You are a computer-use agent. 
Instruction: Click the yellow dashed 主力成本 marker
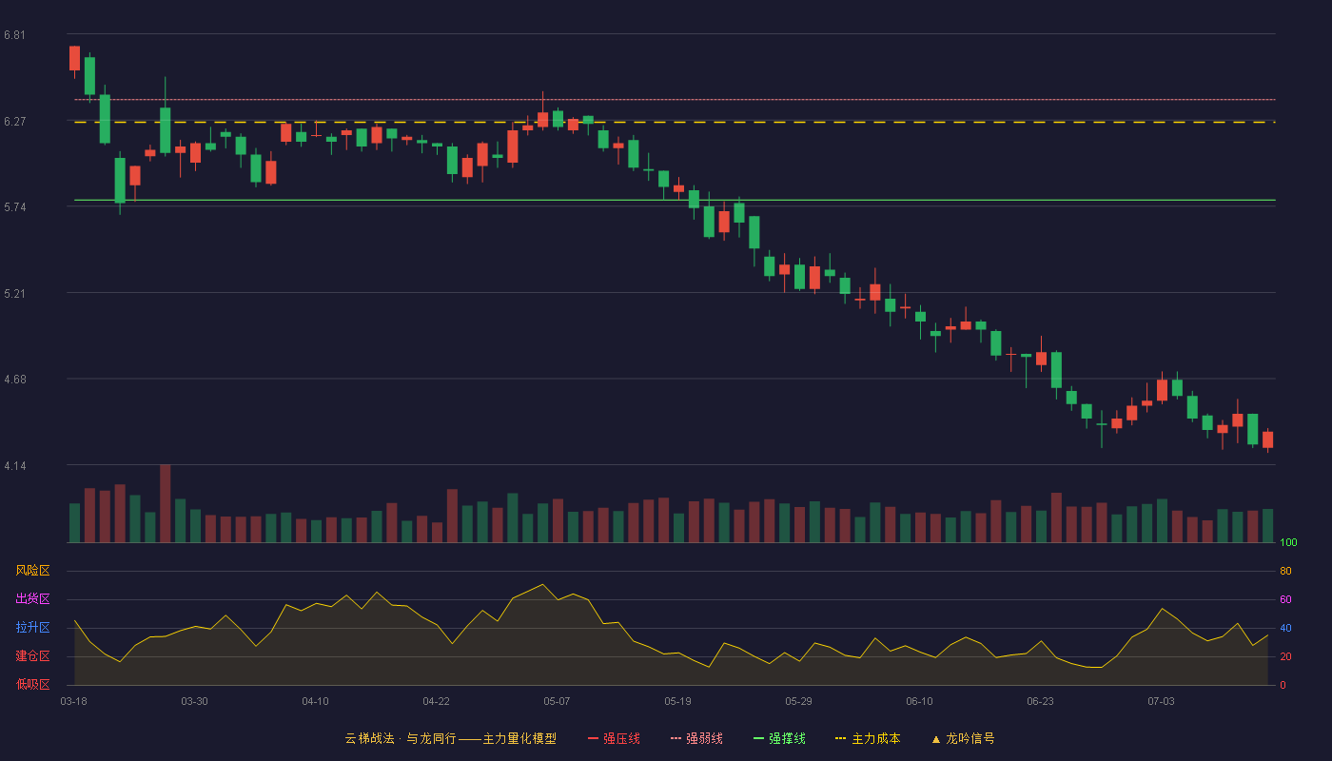[840, 739]
